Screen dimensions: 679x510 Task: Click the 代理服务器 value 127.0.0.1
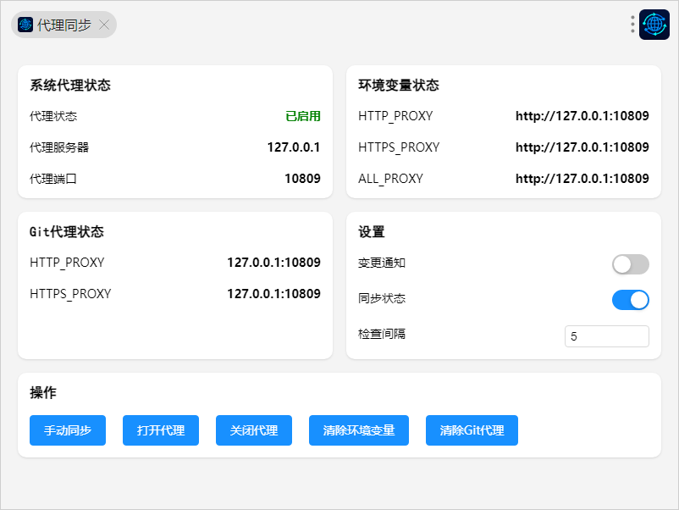(x=294, y=147)
